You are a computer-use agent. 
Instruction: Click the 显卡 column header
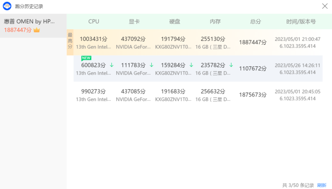click(134, 21)
